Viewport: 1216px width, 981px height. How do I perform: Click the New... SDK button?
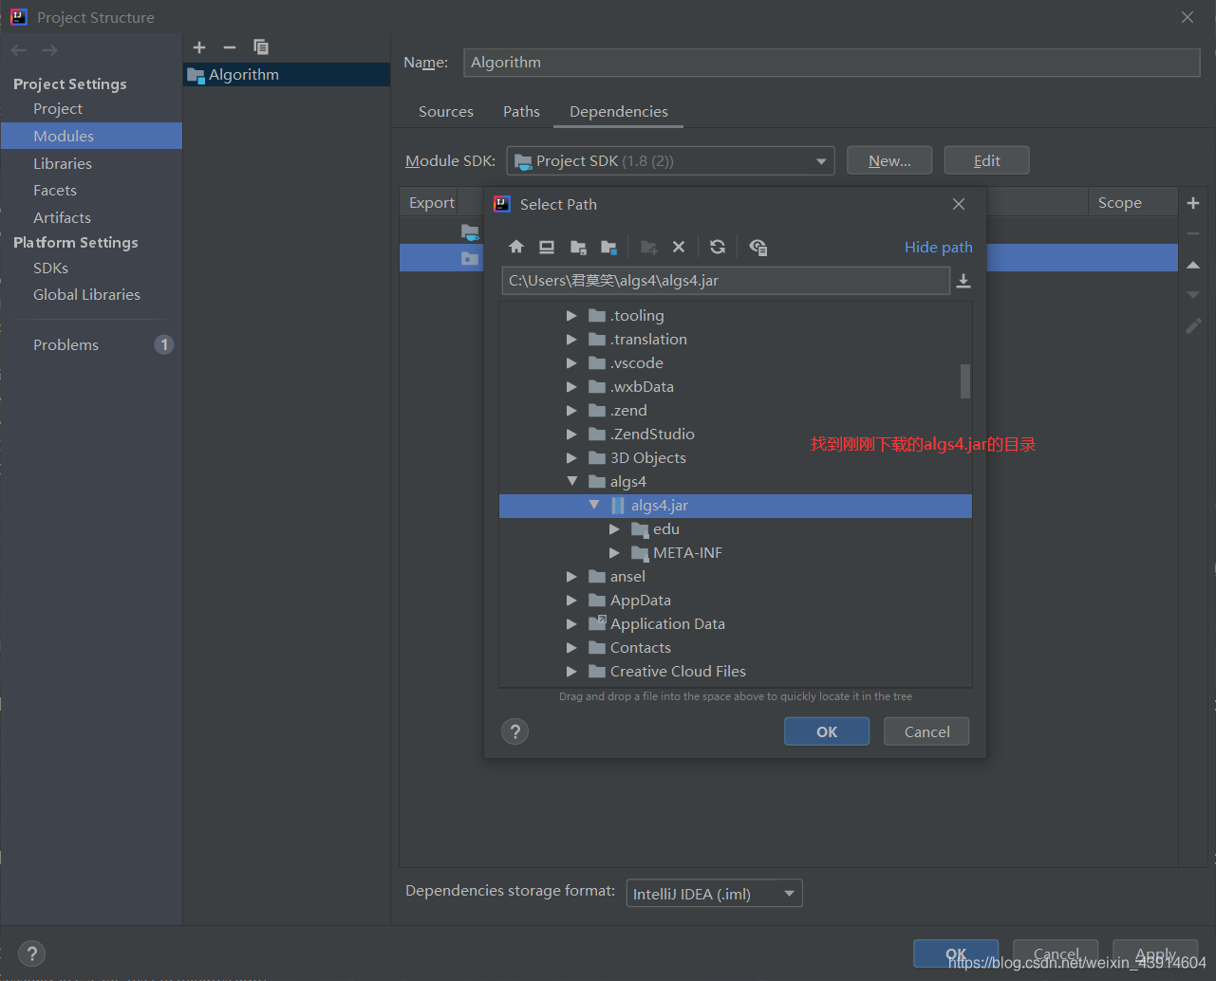pos(889,161)
